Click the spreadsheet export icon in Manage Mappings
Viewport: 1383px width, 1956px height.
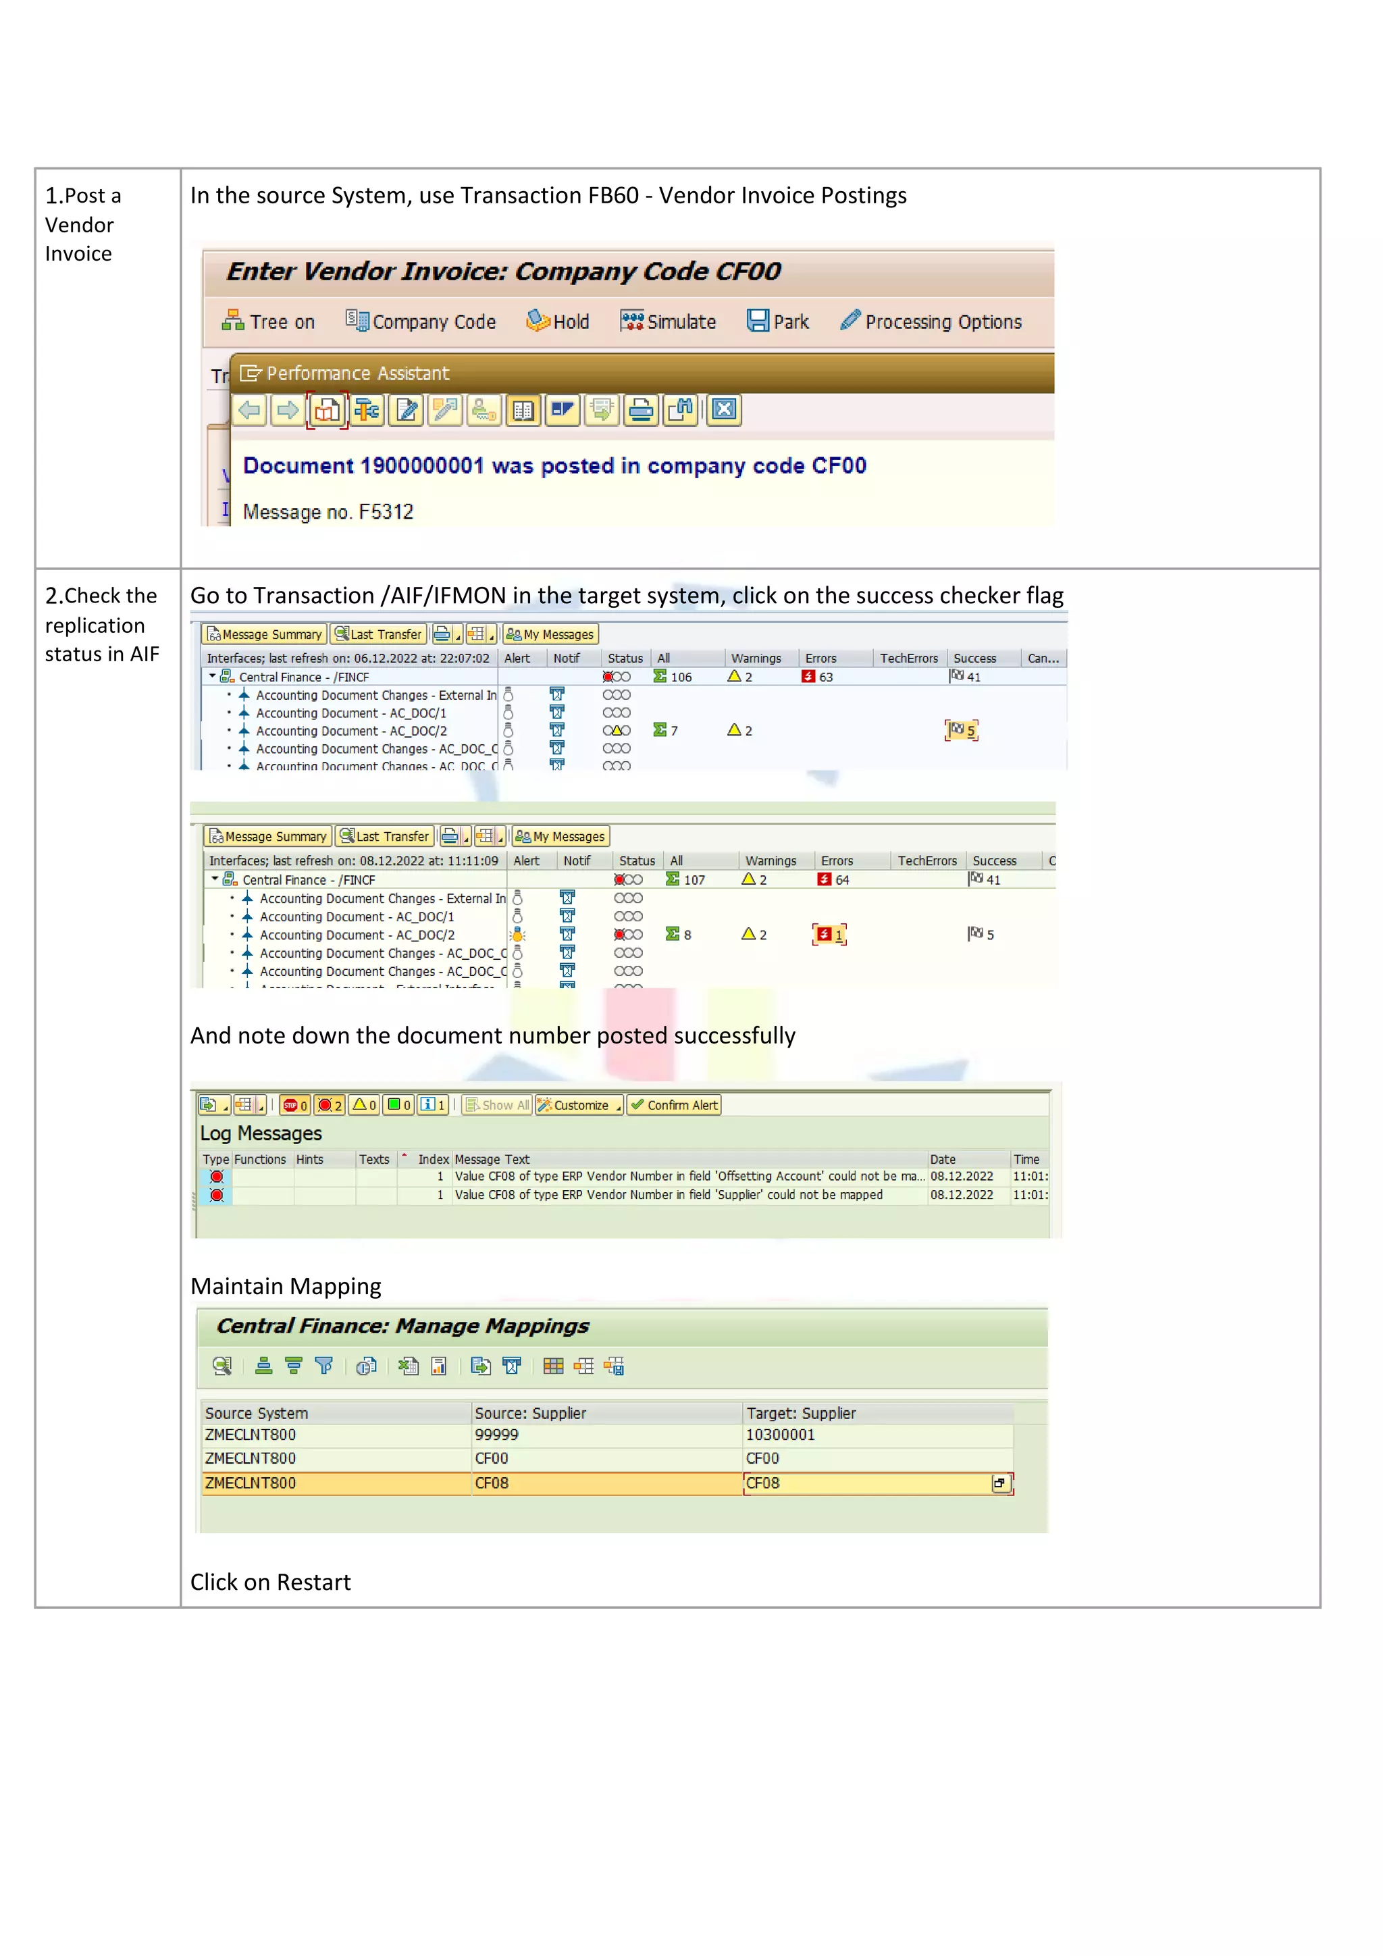click(409, 1366)
